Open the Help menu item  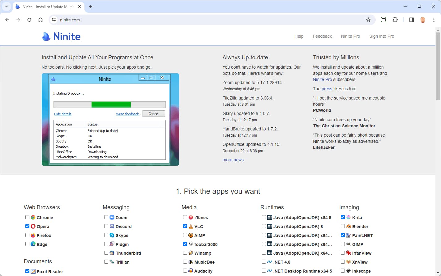[299, 36]
